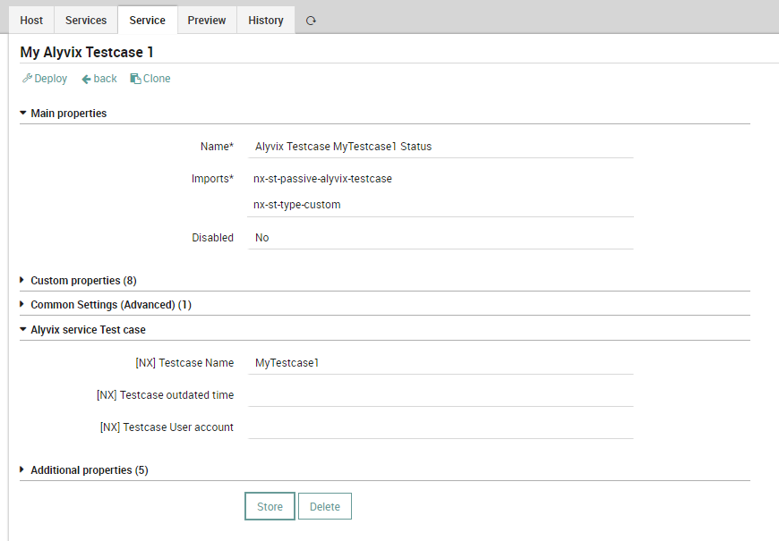779x541 pixels.
Task: Collapse the Main properties section
Action: (x=69, y=114)
